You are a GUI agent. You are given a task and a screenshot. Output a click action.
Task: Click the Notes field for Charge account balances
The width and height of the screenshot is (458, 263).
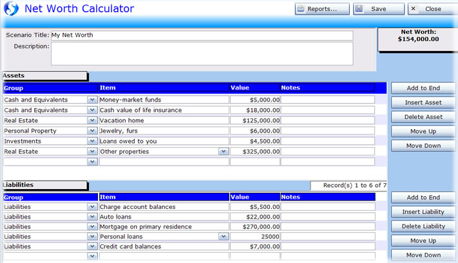[327, 207]
